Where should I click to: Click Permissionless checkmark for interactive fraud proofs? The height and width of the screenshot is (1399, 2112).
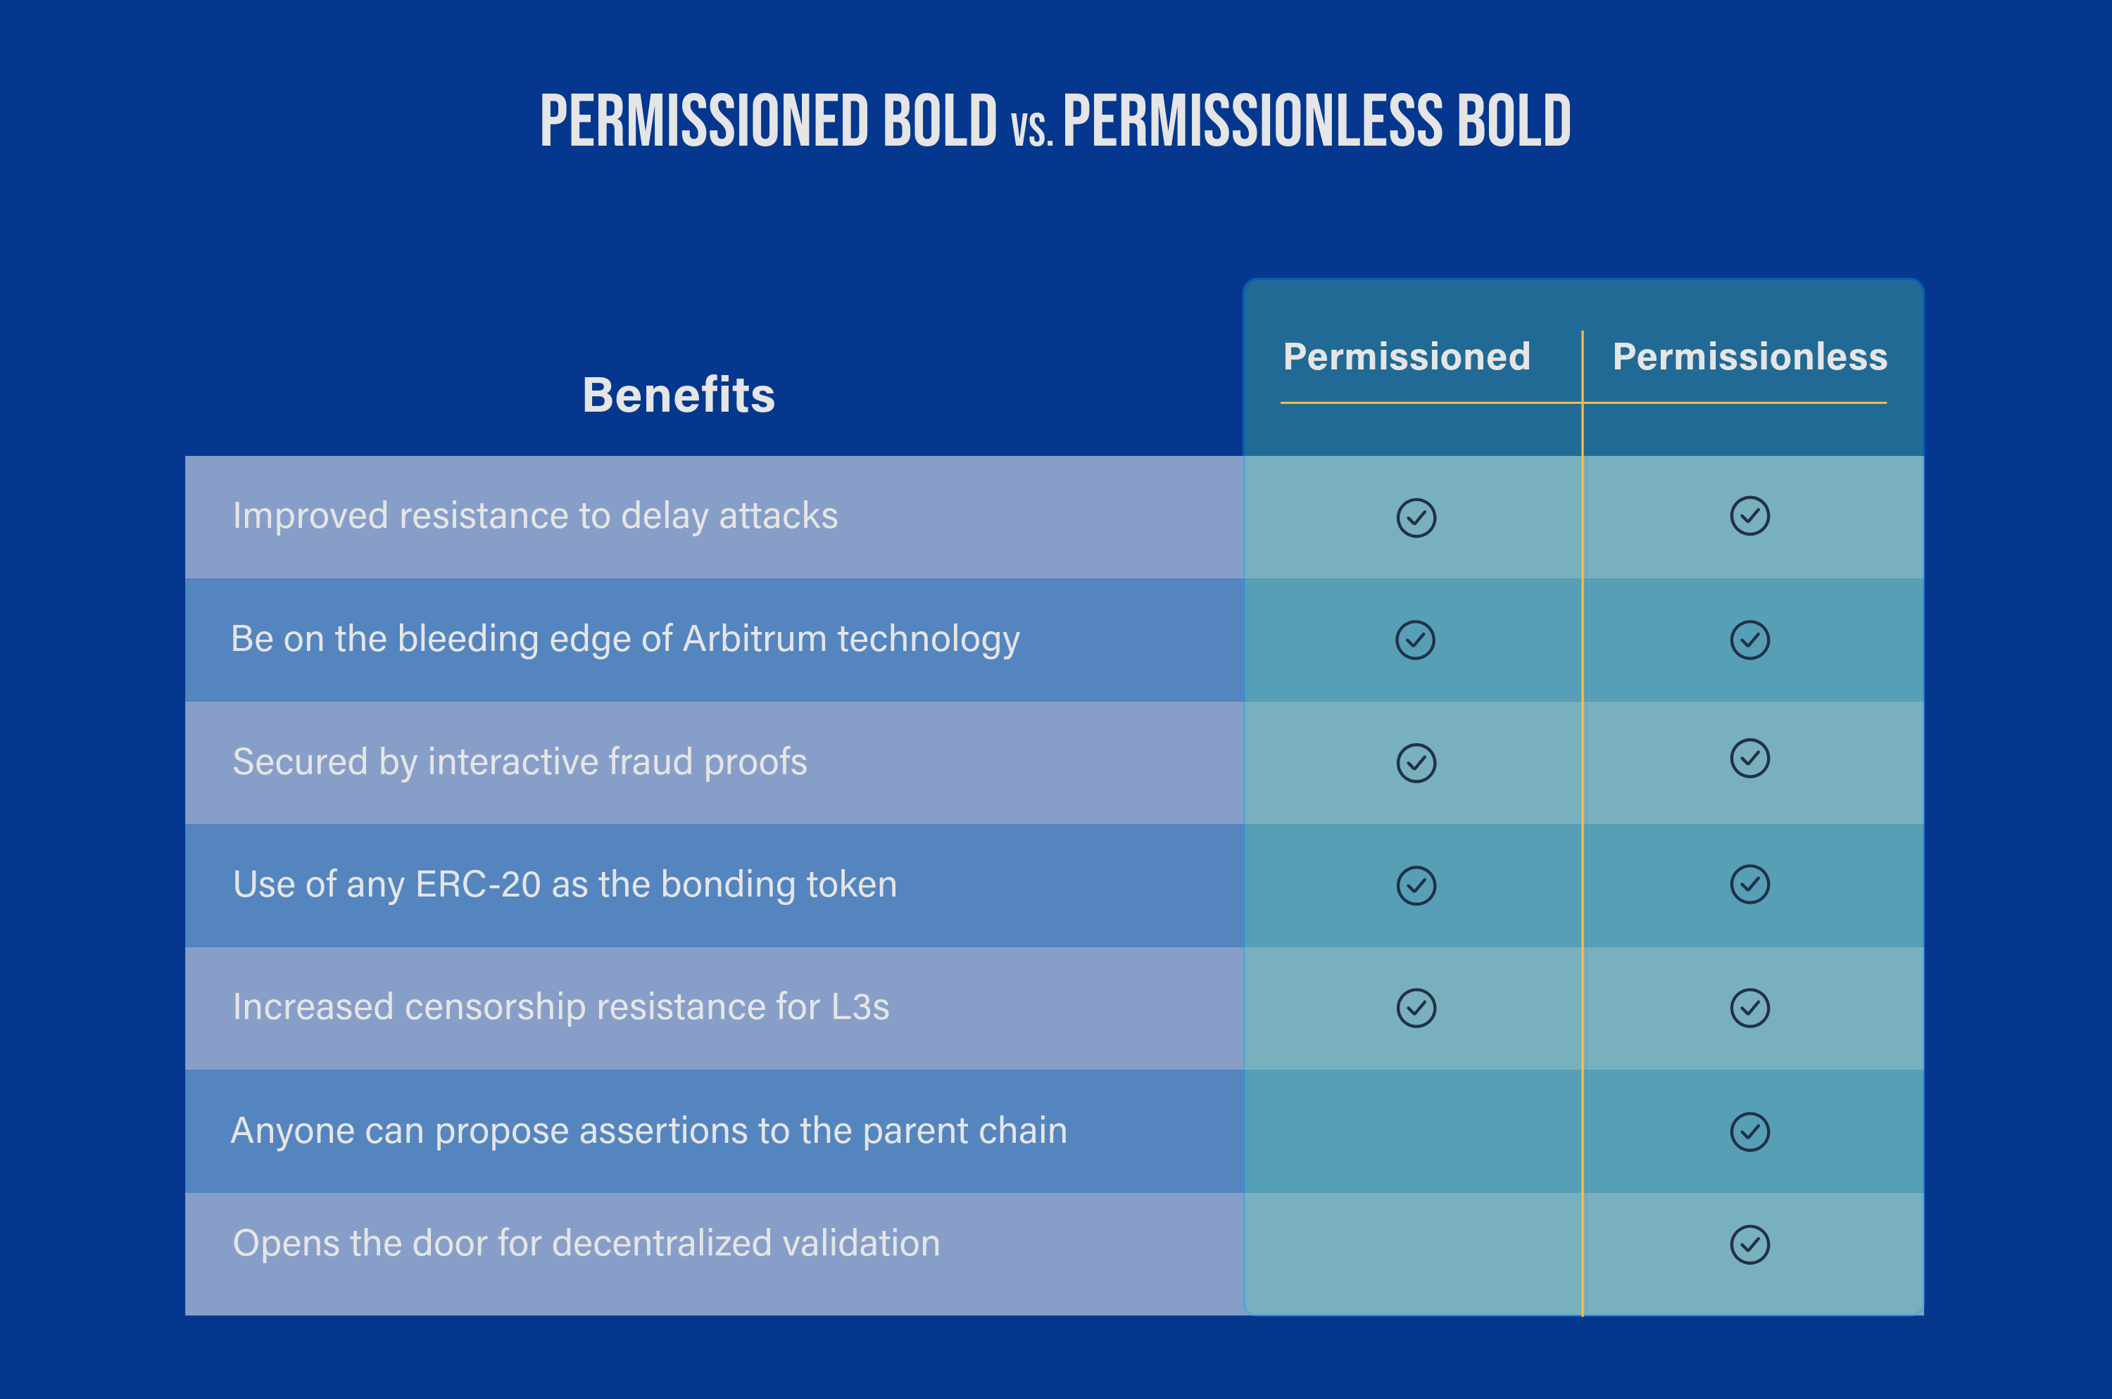point(1749,759)
